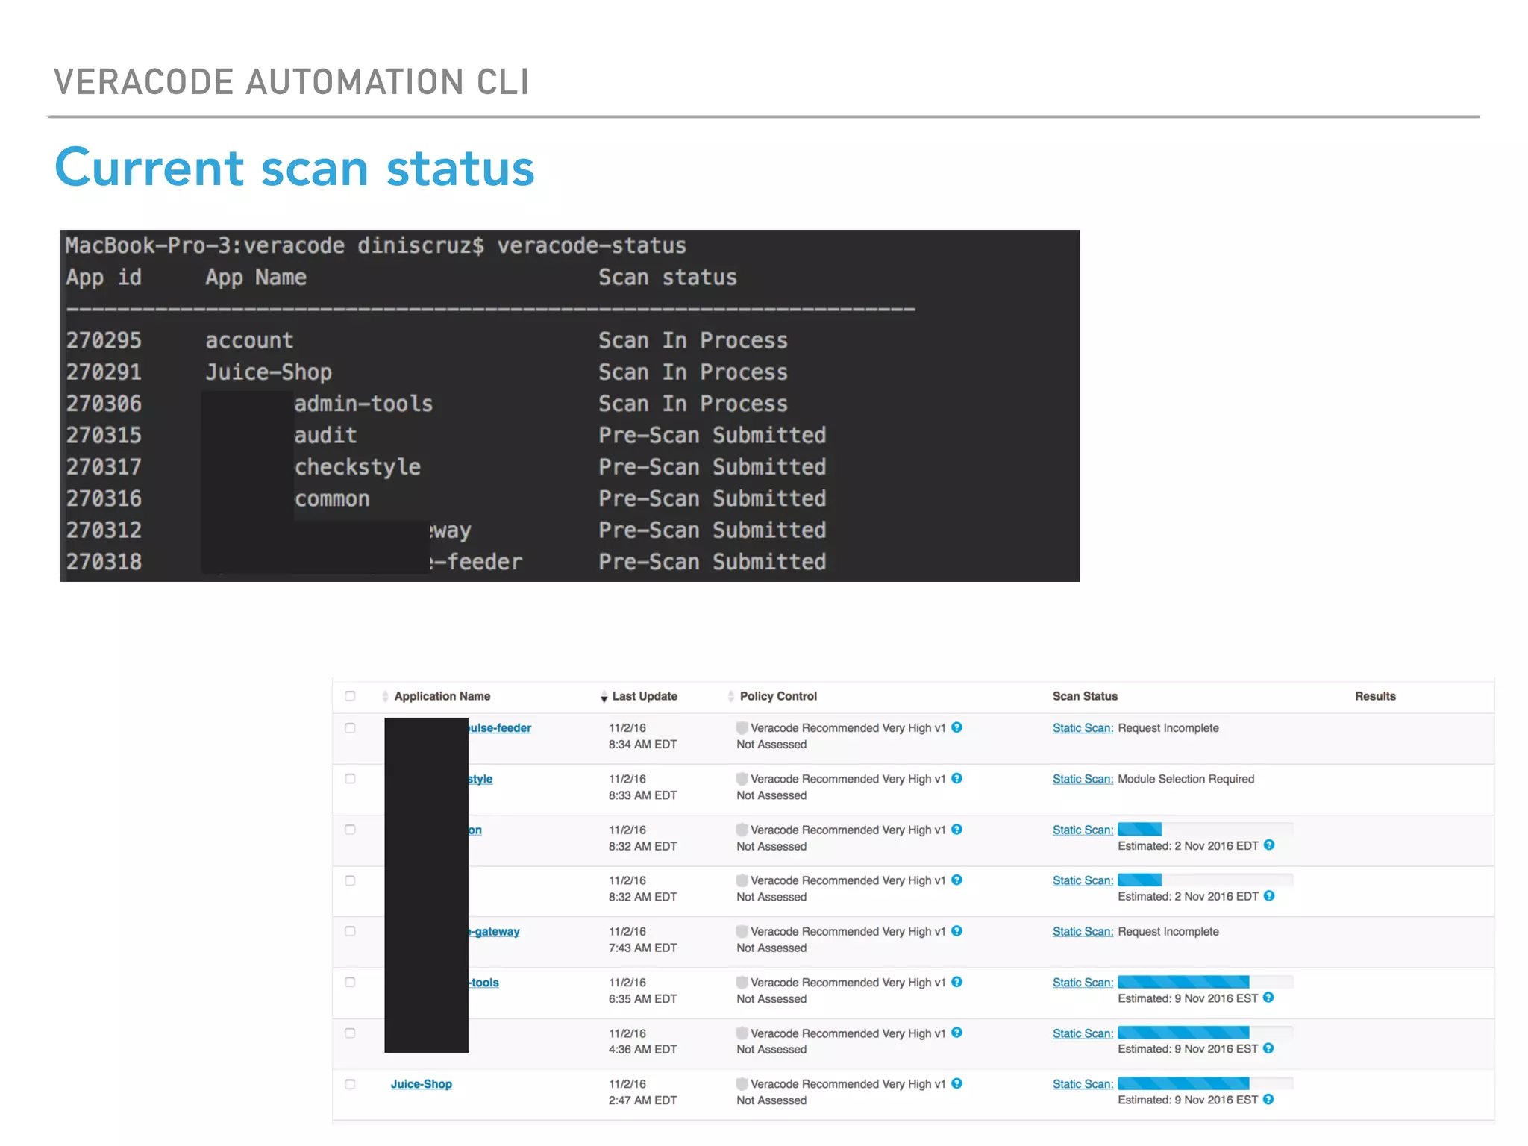The image size is (1528, 1146).
Task: Open the -tools application link
Action: coord(483,982)
